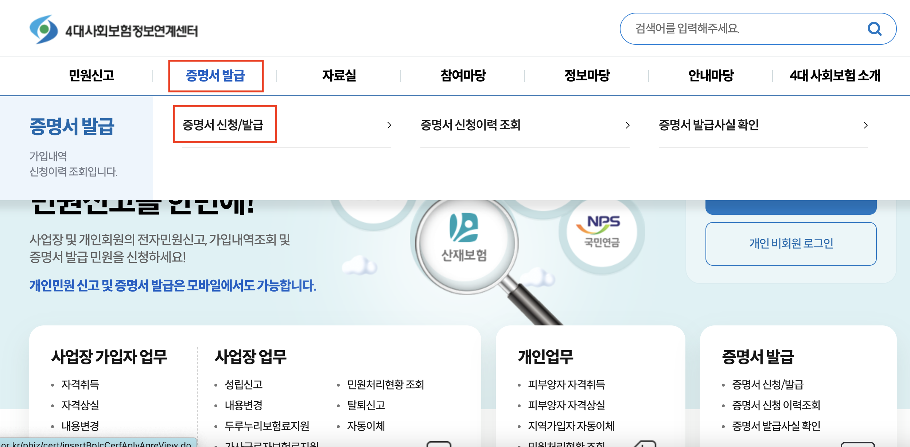
Task: Open the 4대 사회보험 소개 menu
Action: (x=835, y=76)
